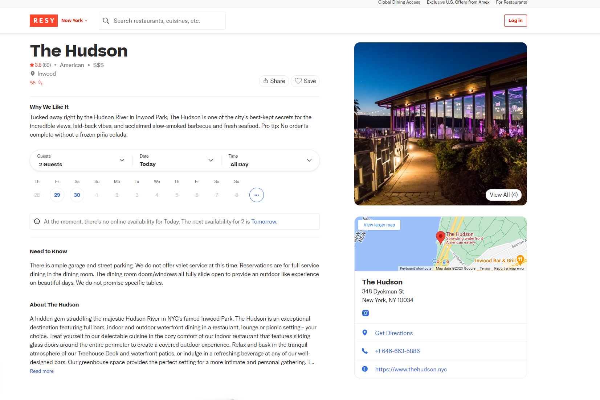Click the restaurant search field
Image resolution: width=600 pixels, height=400 pixels.
(x=162, y=21)
